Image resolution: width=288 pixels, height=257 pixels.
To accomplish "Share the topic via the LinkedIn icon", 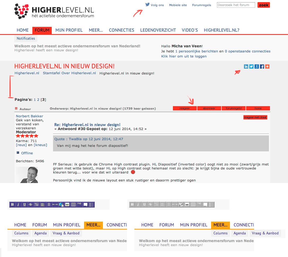I will tap(246, 67).
